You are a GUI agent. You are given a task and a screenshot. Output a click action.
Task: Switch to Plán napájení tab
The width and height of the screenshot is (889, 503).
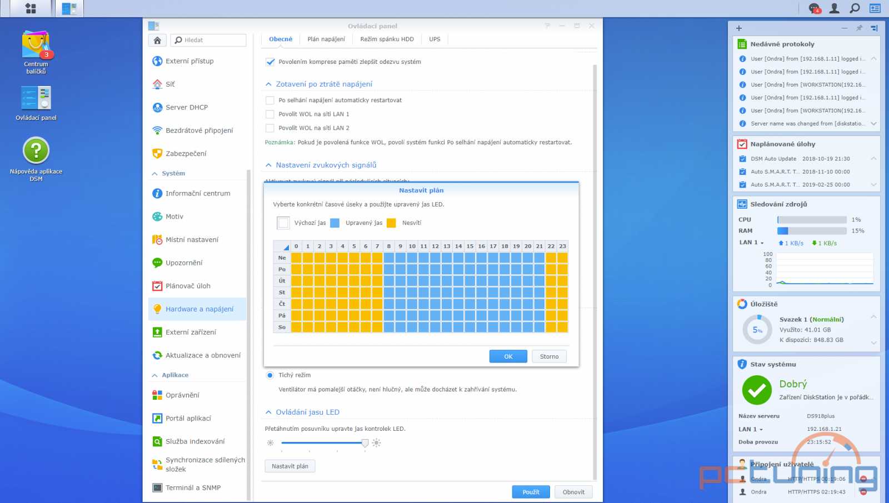pos(326,39)
